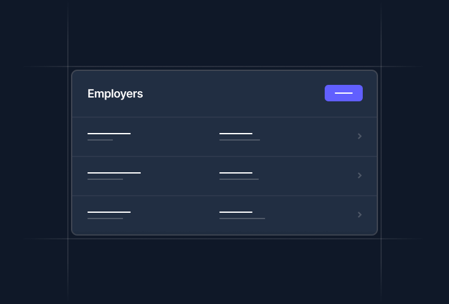Screen dimensions: 449x304
Task: Click the dark background above the Employers card
Action: coord(224,35)
